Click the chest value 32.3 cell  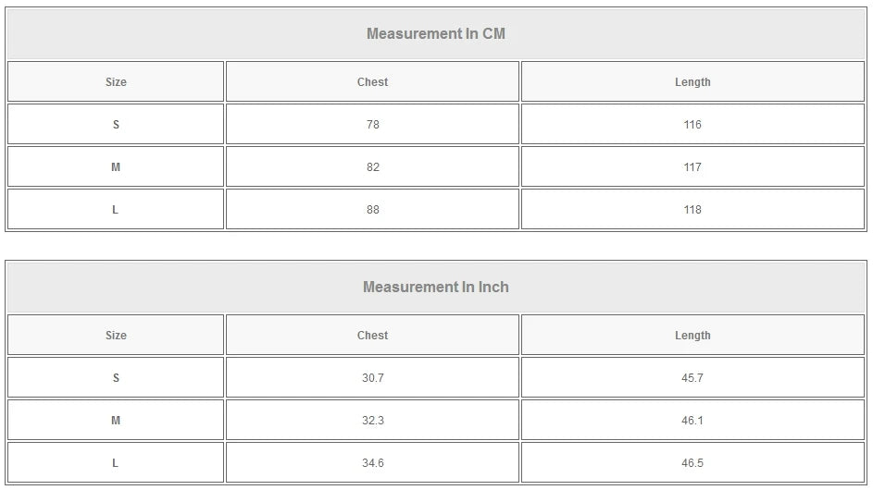point(372,421)
